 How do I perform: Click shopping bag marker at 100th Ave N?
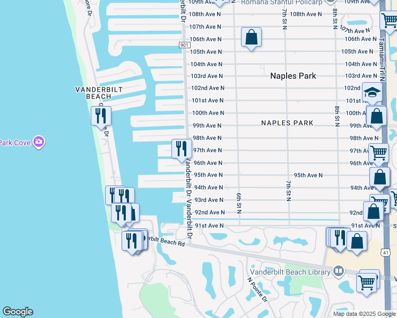pyautogui.click(x=376, y=116)
